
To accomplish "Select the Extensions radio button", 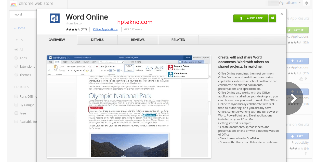I will 16,66.
